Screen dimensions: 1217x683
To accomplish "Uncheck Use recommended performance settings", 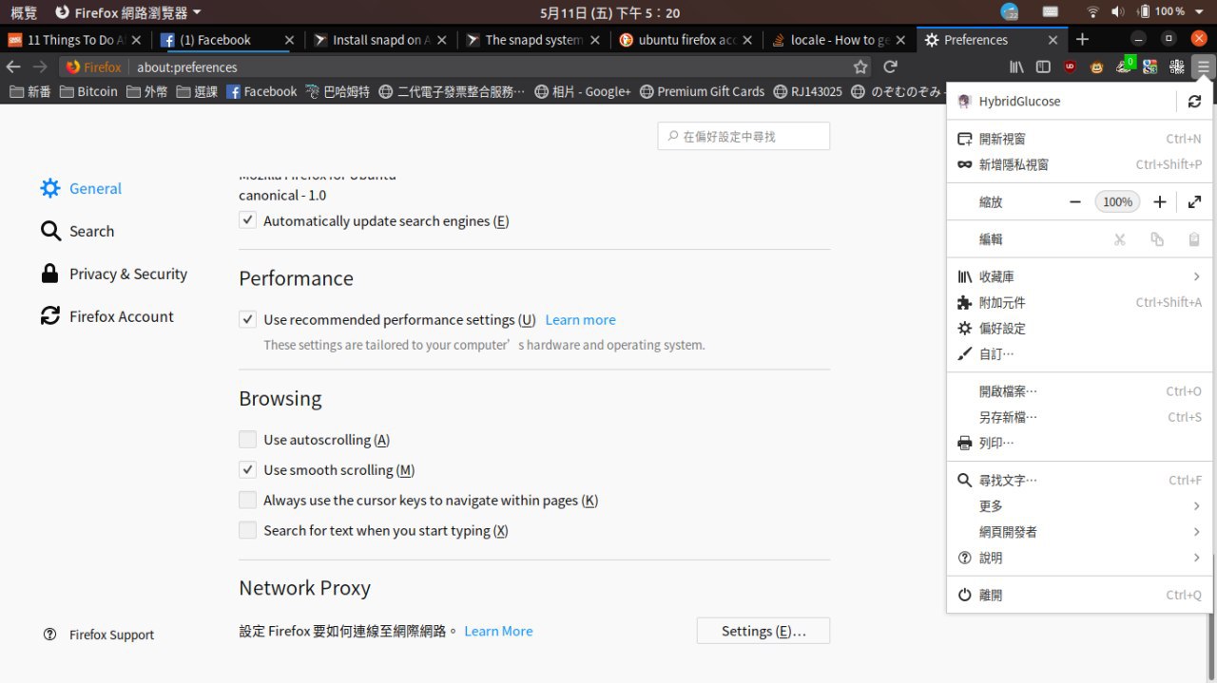I will (247, 319).
